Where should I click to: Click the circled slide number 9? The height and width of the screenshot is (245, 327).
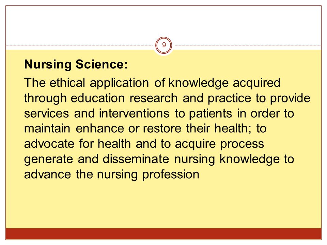click(164, 45)
